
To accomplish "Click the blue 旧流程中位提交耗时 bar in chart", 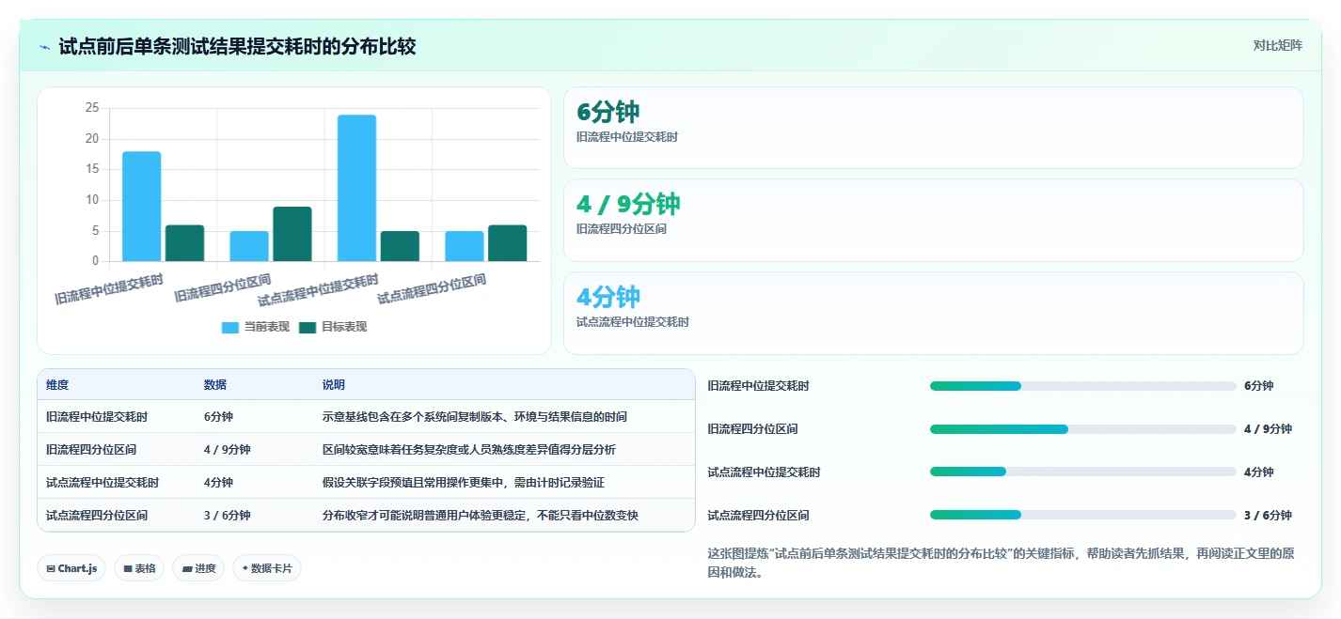I will pyautogui.click(x=141, y=207).
